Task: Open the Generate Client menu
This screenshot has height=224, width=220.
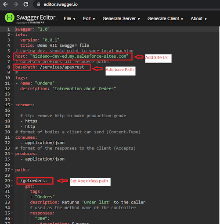Action: pyautogui.click(x=165, y=19)
